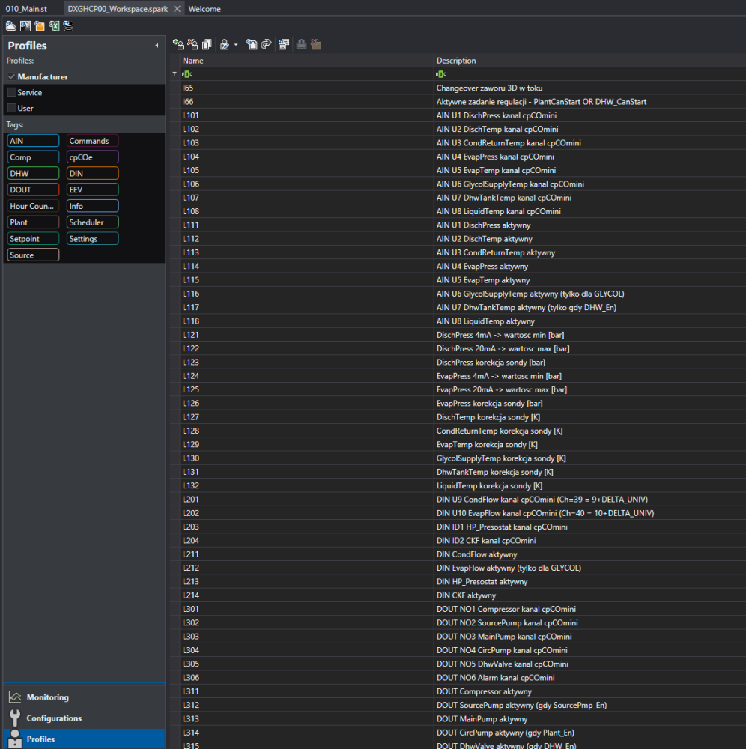The image size is (746, 749).
Task: Toggle the Commands tag filter
Action: (x=92, y=141)
